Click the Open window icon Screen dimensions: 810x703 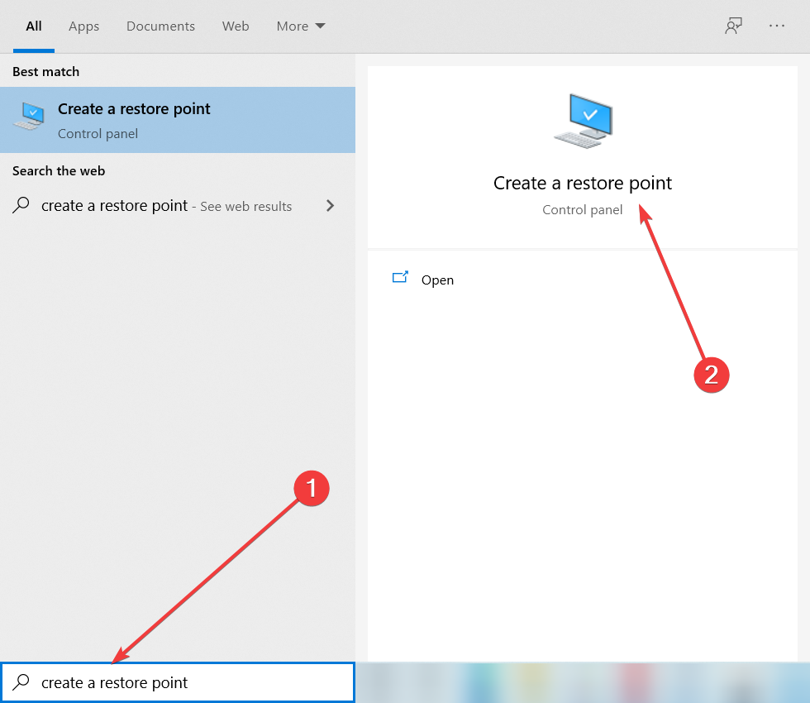(400, 278)
